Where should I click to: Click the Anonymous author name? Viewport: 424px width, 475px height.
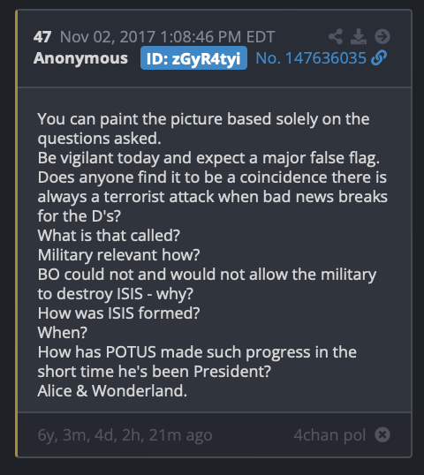pyautogui.click(x=80, y=58)
